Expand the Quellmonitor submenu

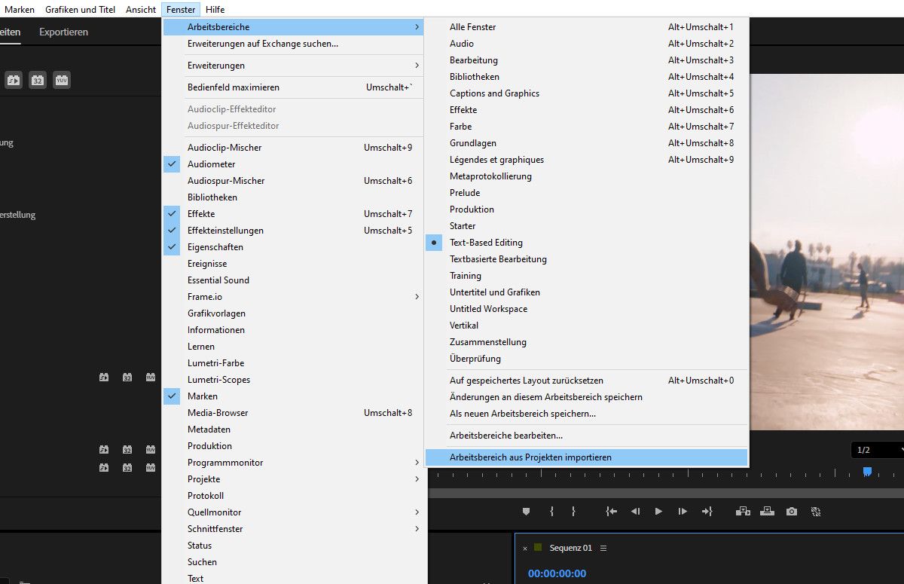[x=295, y=512]
